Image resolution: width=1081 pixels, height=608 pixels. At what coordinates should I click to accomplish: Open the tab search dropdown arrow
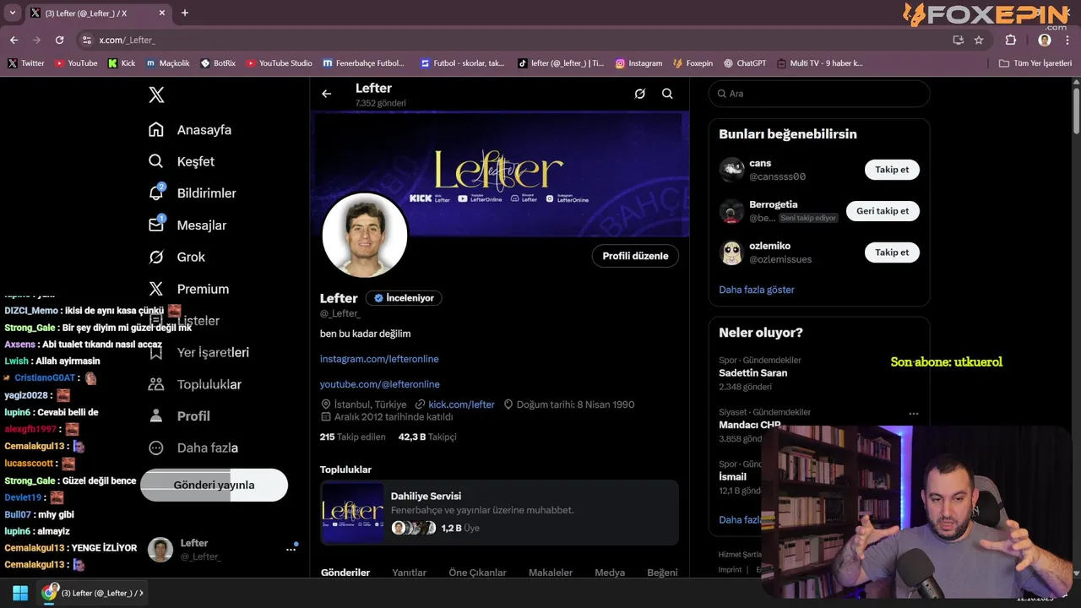coord(12,13)
